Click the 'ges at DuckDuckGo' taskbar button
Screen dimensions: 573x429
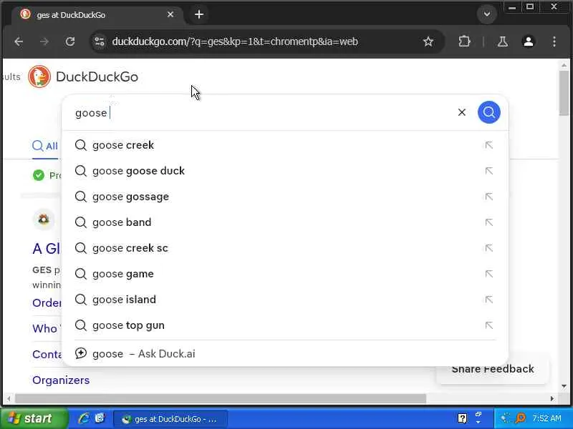click(170, 419)
